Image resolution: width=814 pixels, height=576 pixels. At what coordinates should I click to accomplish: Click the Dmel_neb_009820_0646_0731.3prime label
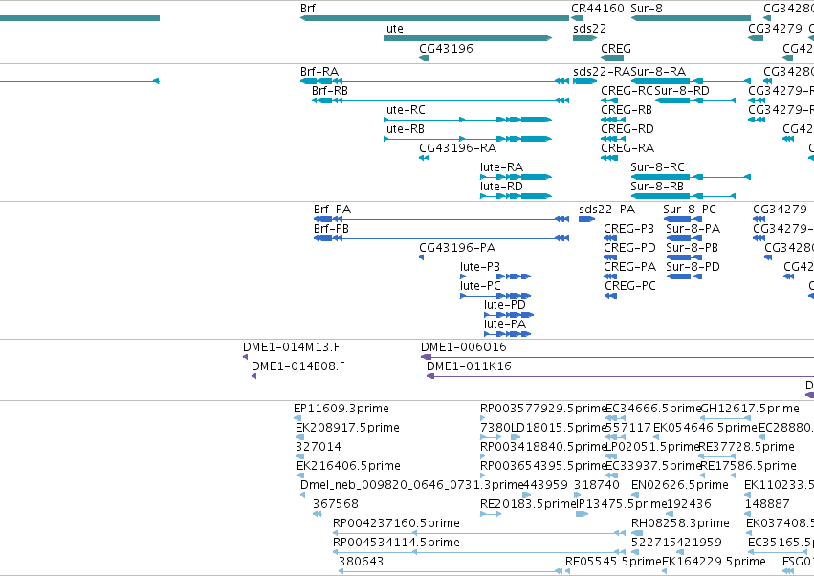411,485
